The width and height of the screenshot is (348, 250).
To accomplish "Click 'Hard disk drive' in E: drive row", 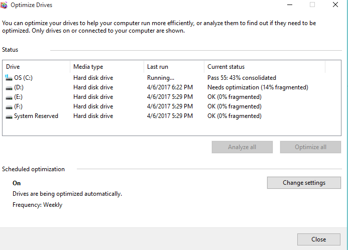I will 93,97.
